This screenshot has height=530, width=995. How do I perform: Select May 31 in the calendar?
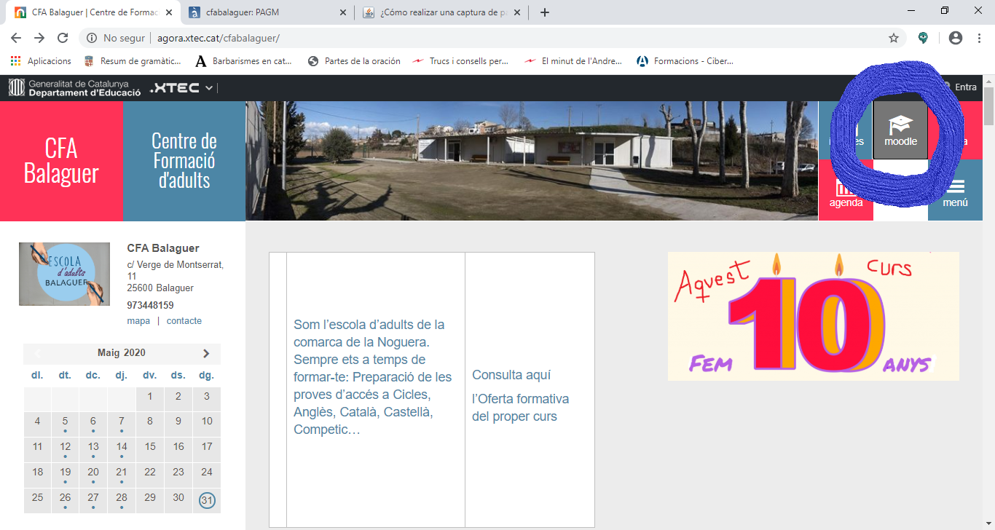pos(207,501)
